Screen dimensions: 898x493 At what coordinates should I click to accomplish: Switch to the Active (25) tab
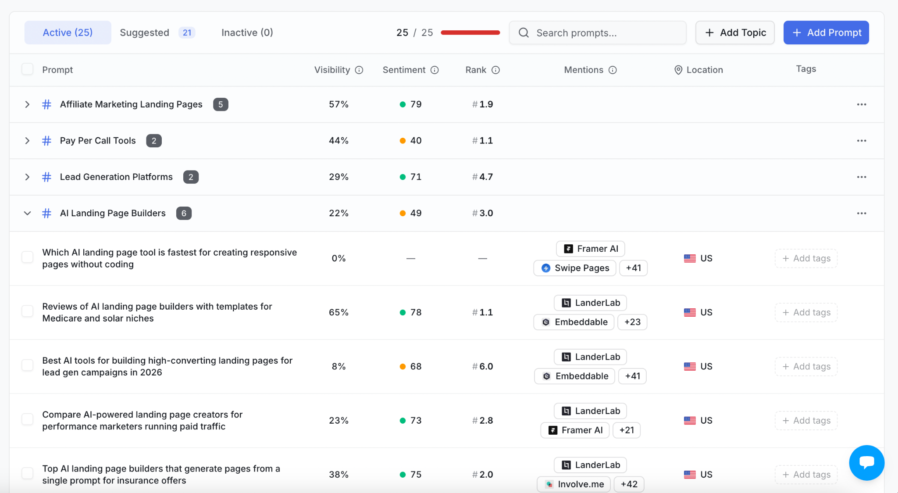click(x=68, y=32)
